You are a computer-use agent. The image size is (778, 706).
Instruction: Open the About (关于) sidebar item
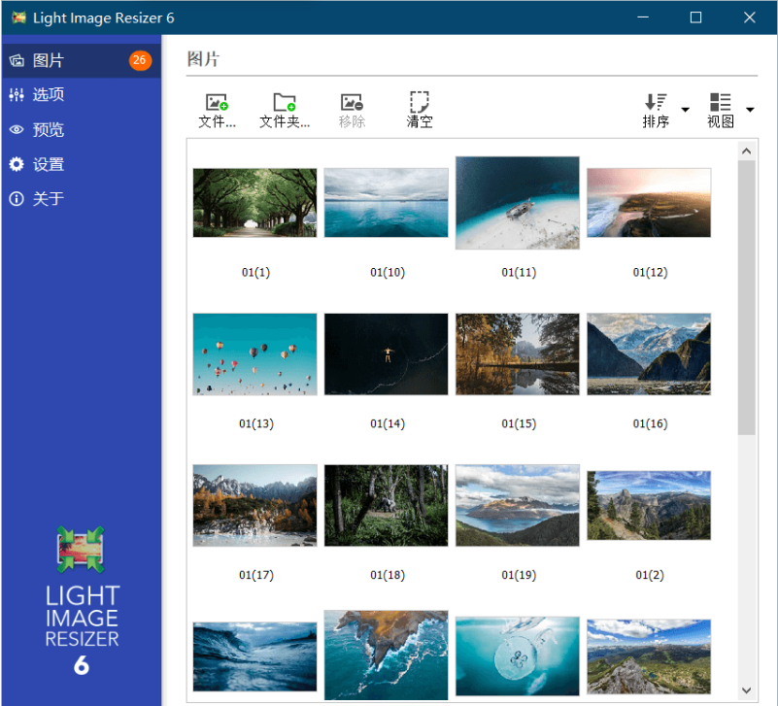click(49, 199)
